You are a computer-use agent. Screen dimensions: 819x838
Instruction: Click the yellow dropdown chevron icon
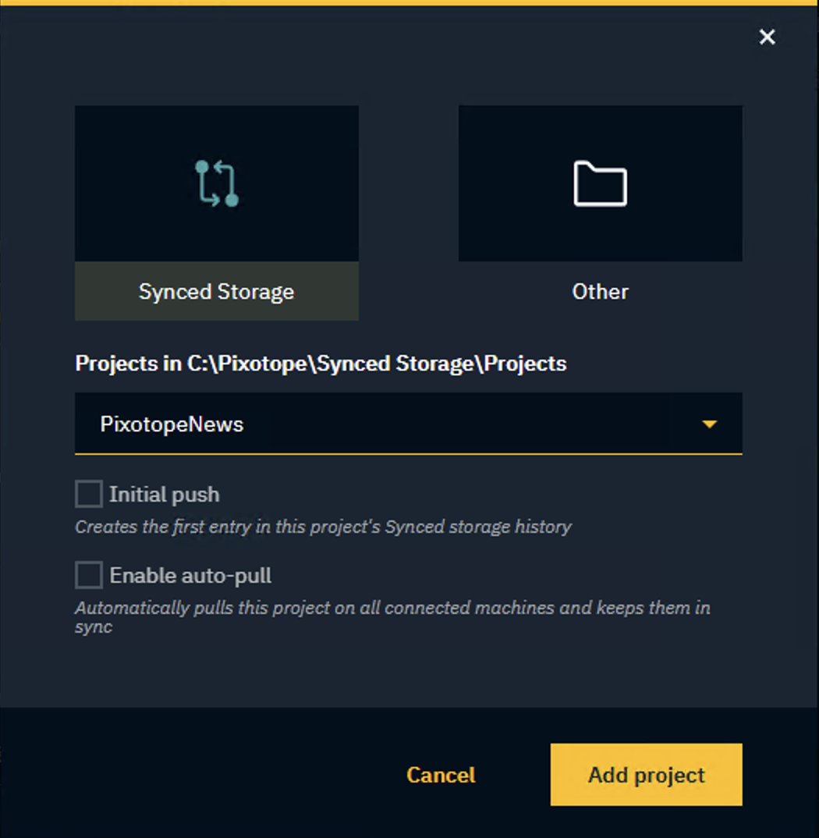pyautogui.click(x=710, y=424)
